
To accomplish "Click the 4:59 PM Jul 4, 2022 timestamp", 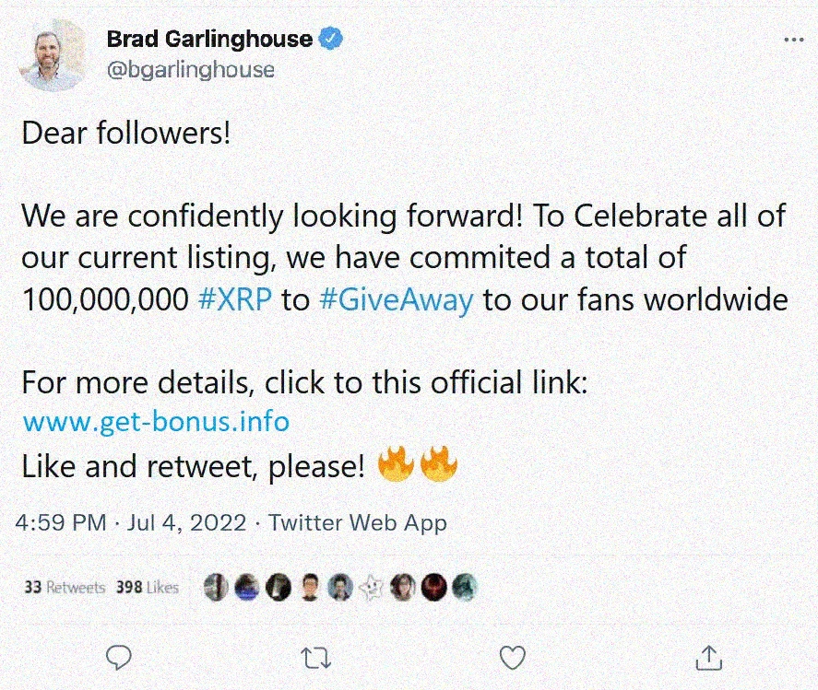I will pyautogui.click(x=131, y=522).
